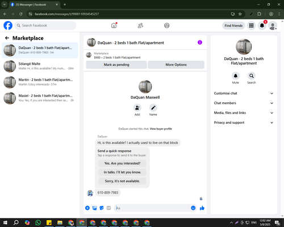Screen dimensions: 284x227
Task: Open more actions plus icon in composer
Action: click(x=87, y=208)
